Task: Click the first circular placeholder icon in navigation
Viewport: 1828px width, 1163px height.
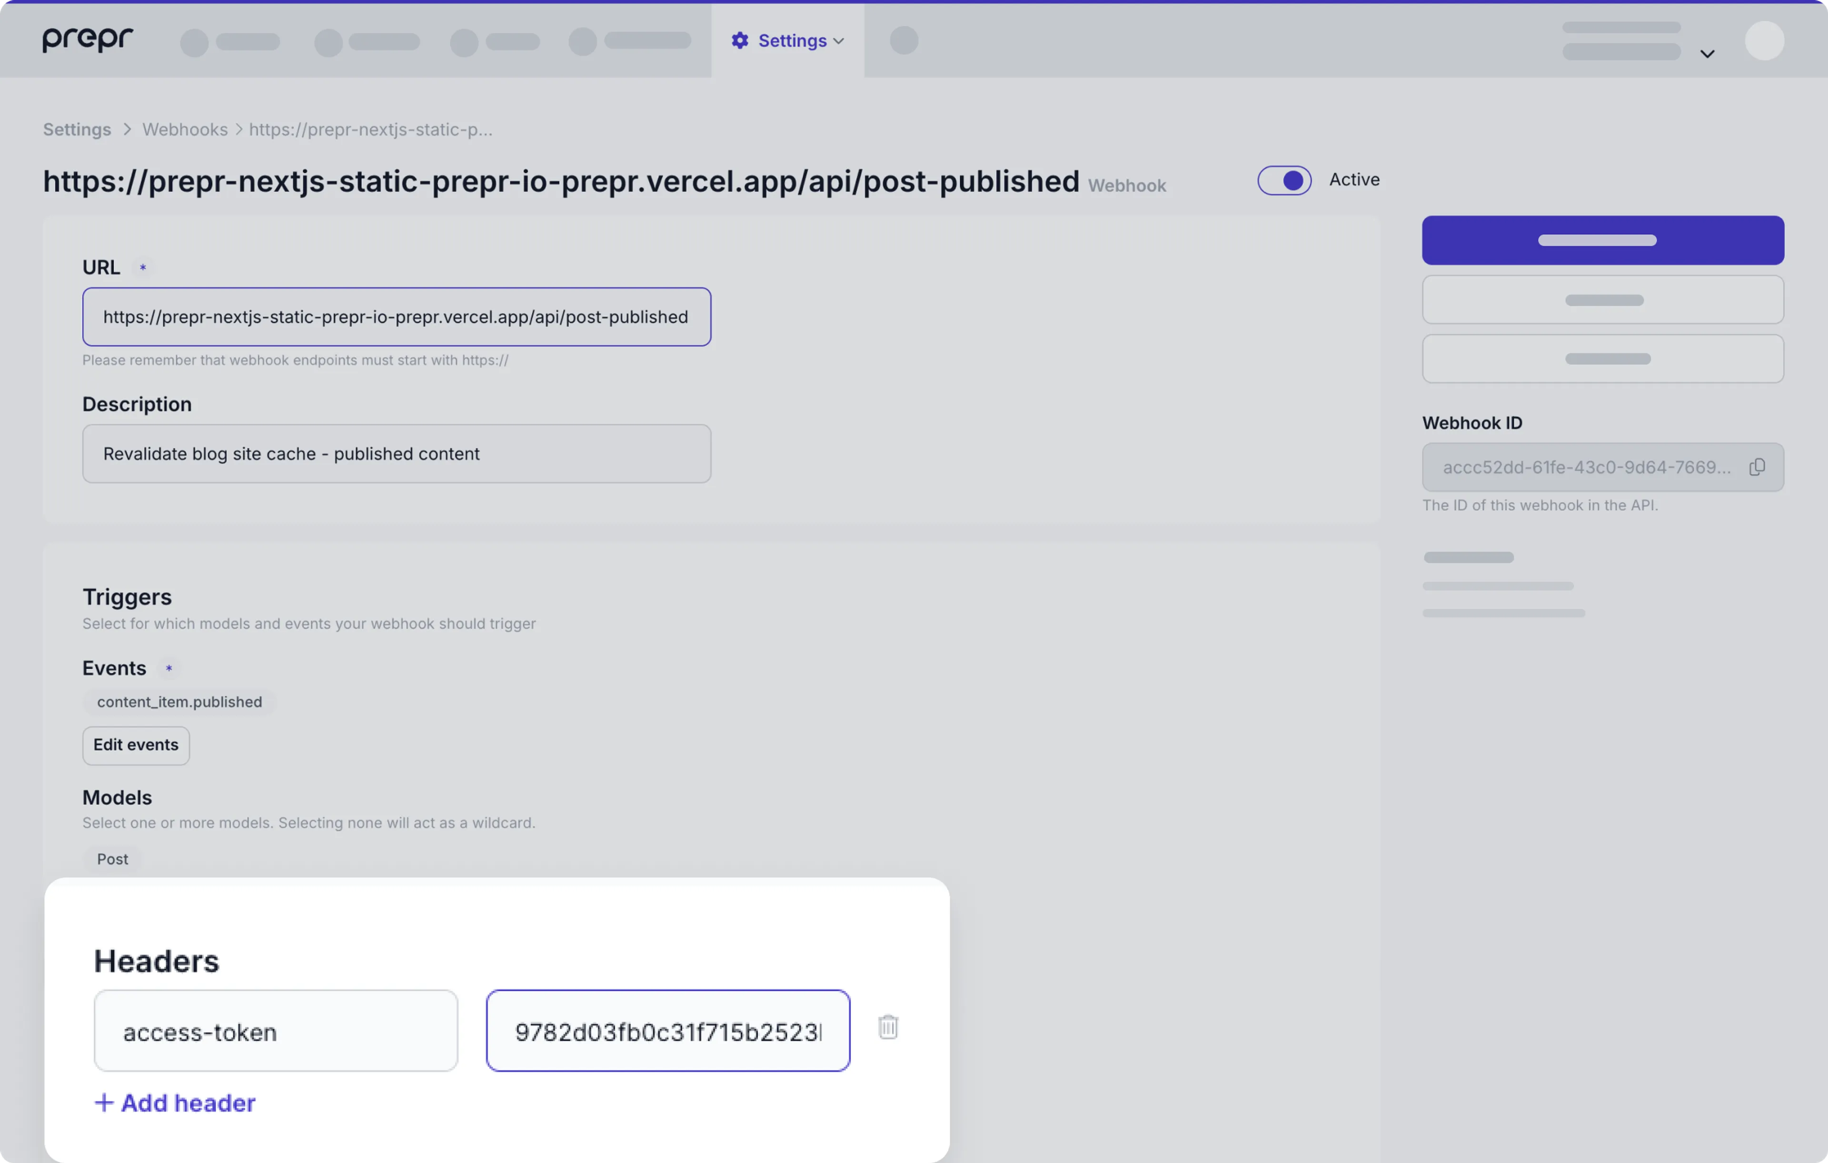Action: click(194, 42)
